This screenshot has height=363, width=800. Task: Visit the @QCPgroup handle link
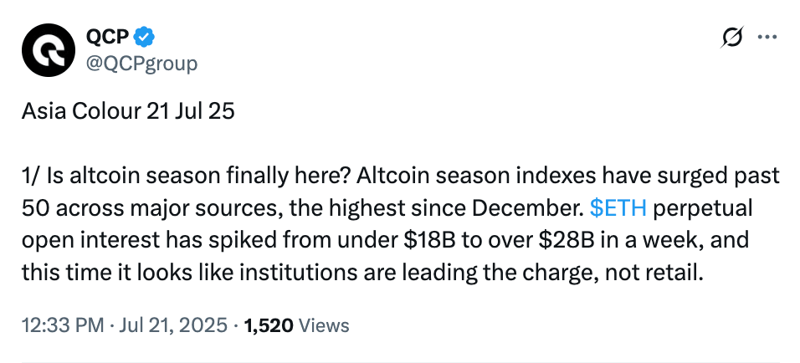click(142, 64)
